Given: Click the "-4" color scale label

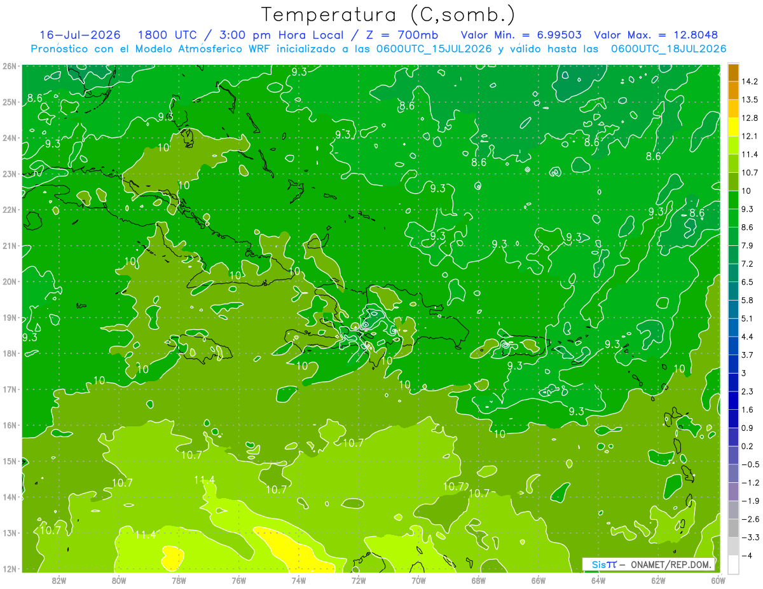Looking at the screenshot, I should 747,555.
